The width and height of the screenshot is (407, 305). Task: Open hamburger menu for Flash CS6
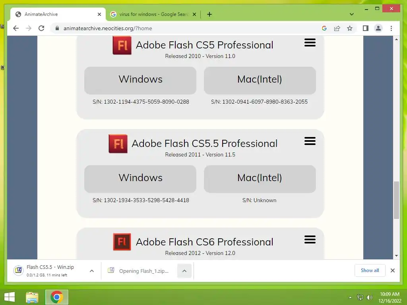pyautogui.click(x=310, y=239)
